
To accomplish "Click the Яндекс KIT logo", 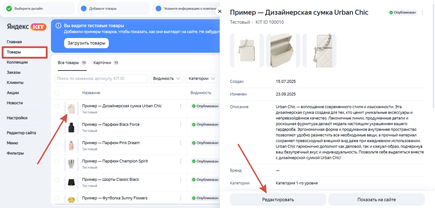I will (26, 27).
